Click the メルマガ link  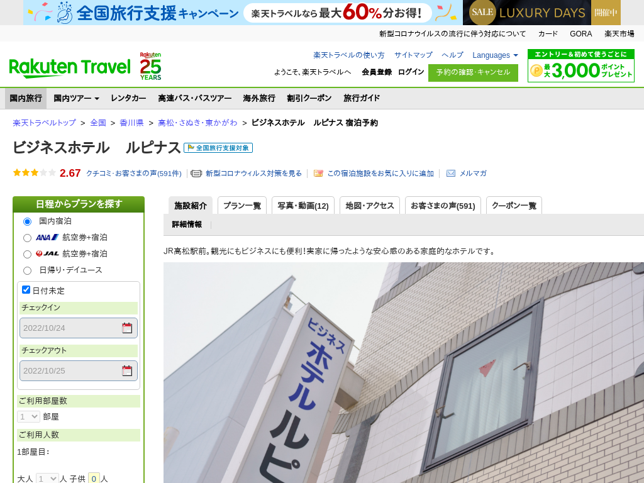(473, 174)
